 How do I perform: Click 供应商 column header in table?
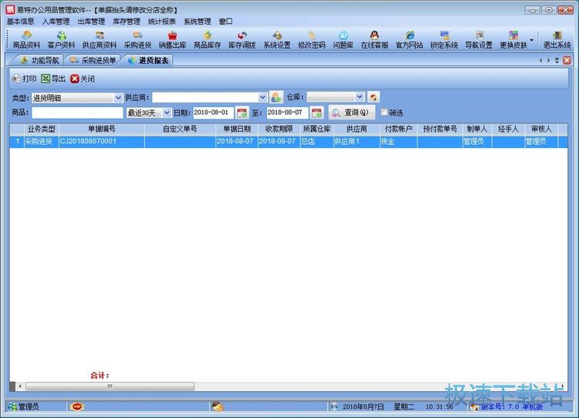point(357,129)
